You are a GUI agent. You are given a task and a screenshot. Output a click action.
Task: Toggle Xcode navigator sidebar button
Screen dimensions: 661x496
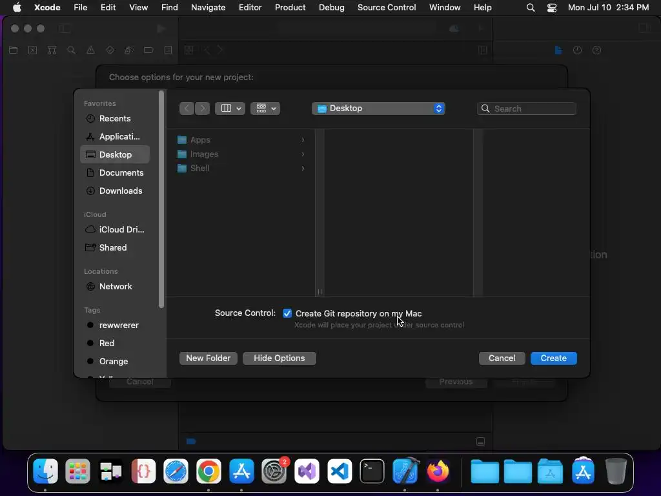pyautogui.click(x=64, y=28)
